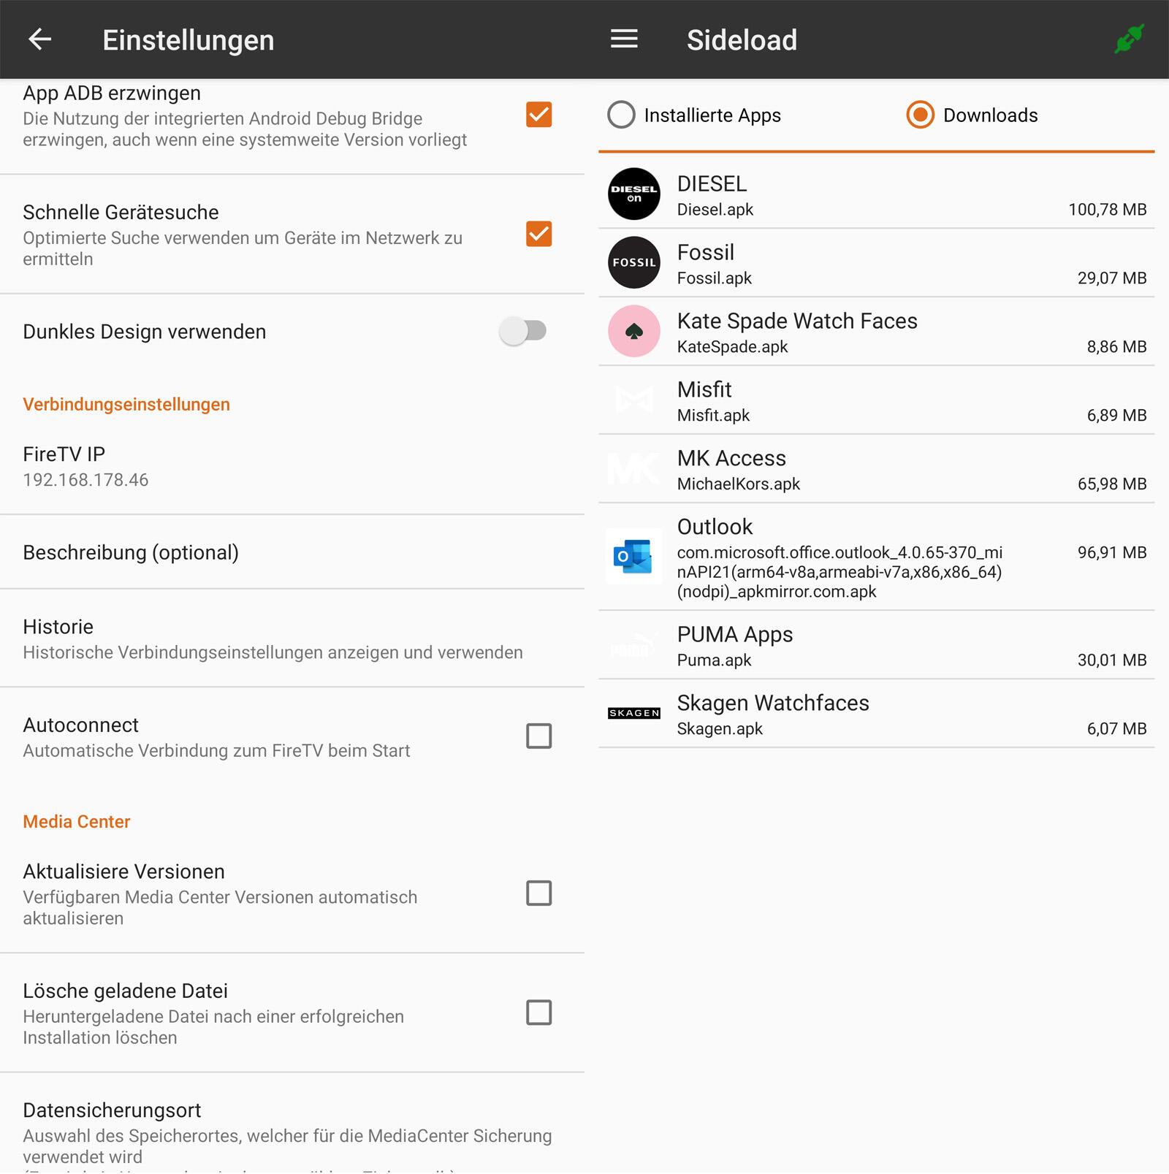Select the Outlook app icon
The image size is (1169, 1174).
[x=634, y=557]
